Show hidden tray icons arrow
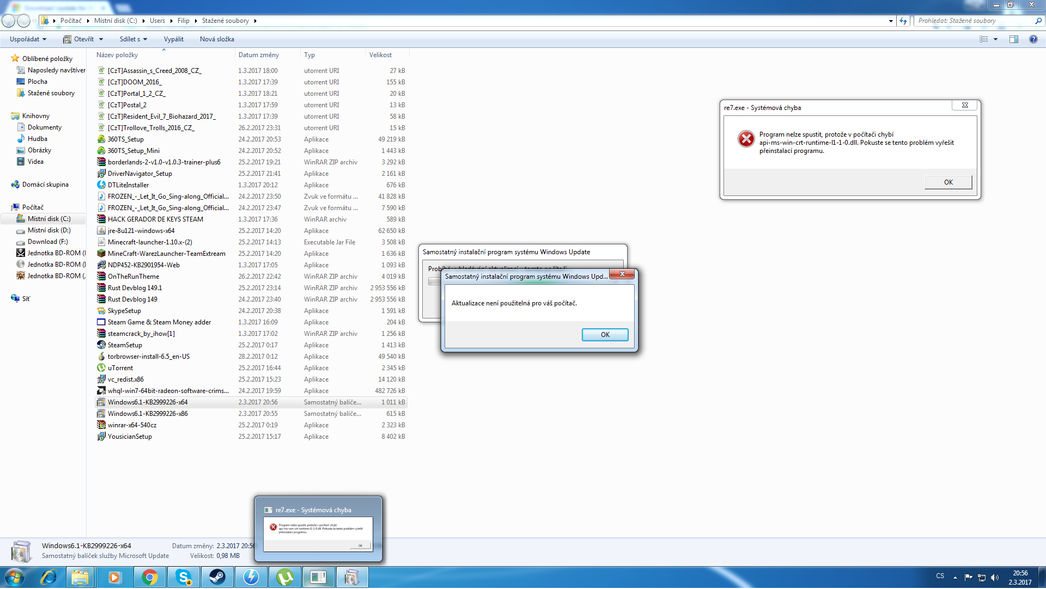1046x589 pixels. (955, 578)
